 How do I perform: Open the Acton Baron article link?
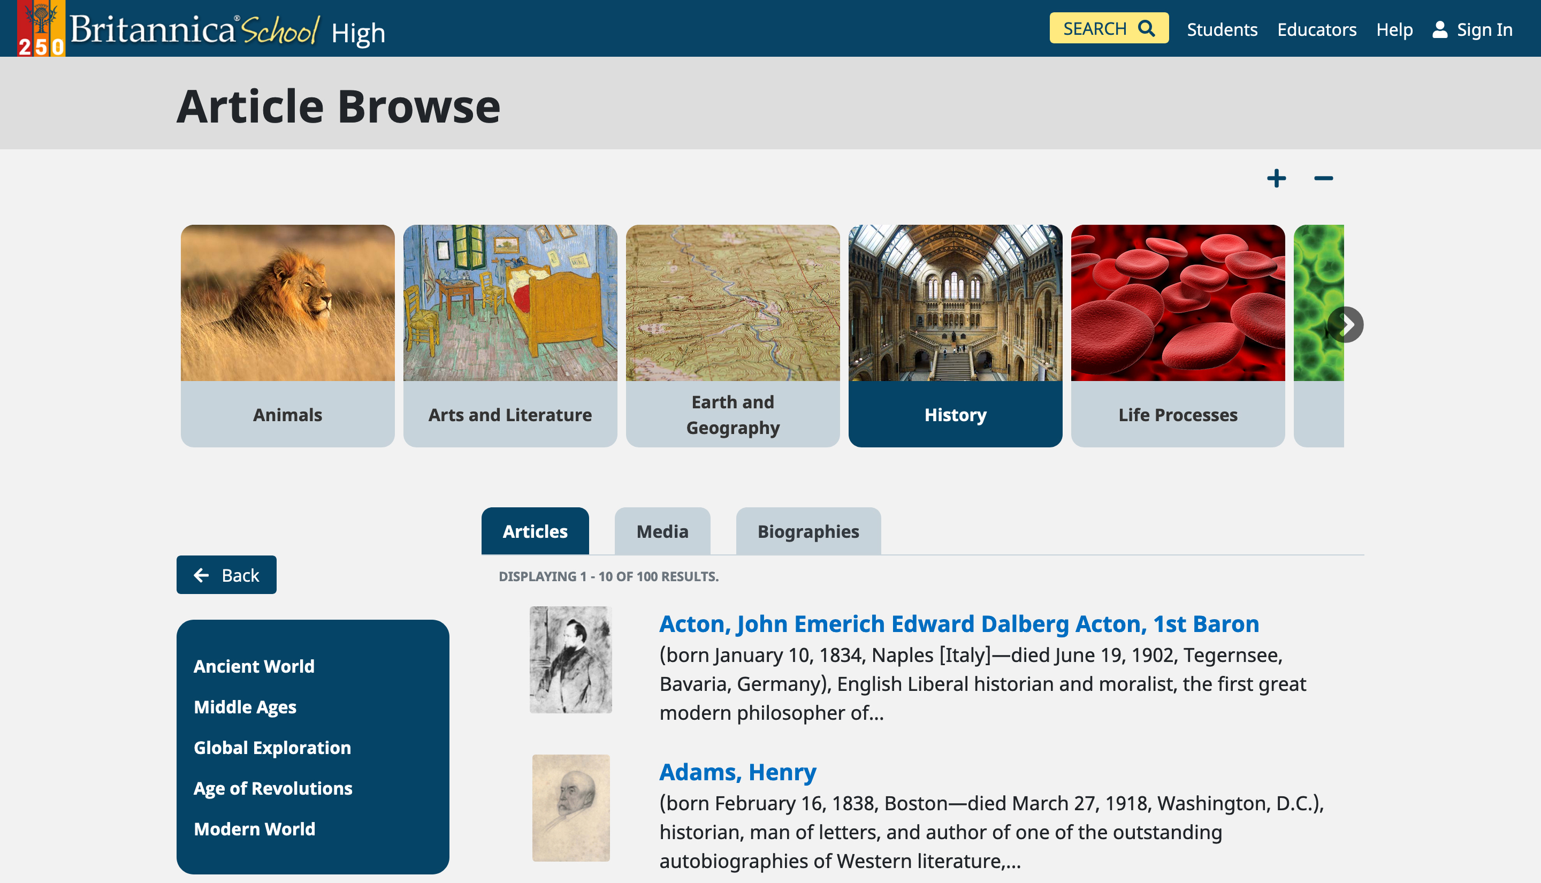click(x=959, y=623)
